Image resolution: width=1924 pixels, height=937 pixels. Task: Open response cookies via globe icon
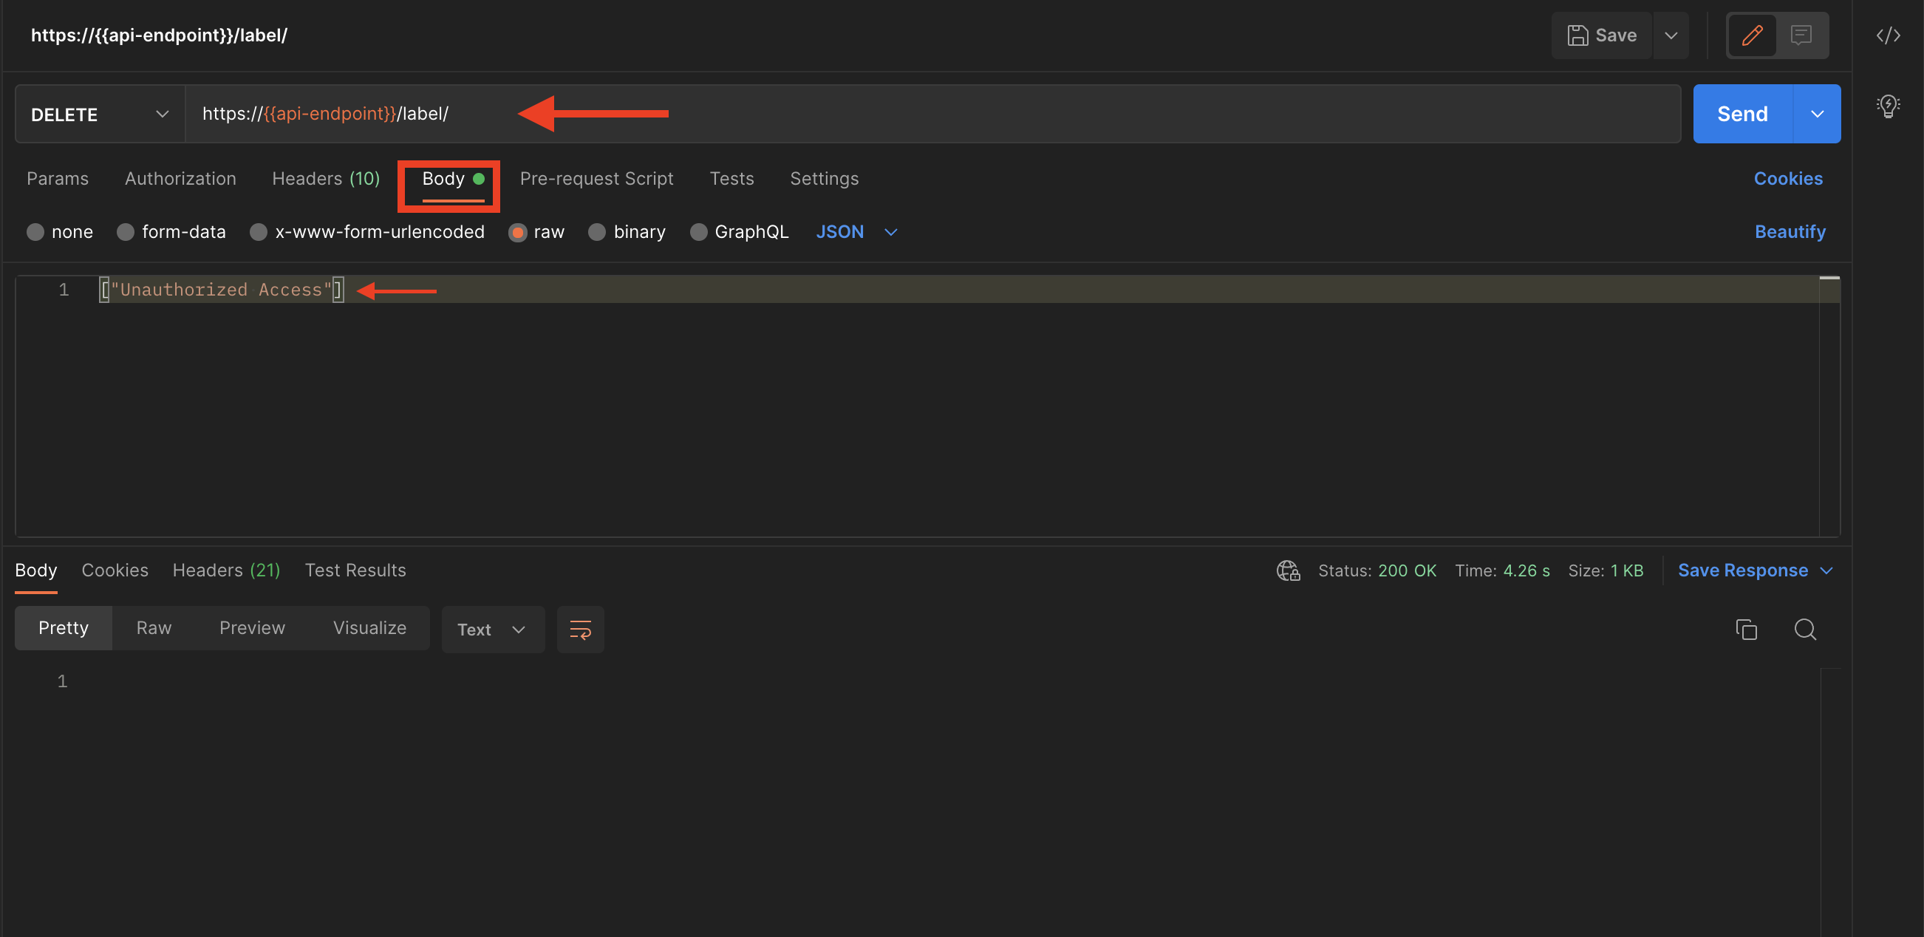click(x=1287, y=570)
